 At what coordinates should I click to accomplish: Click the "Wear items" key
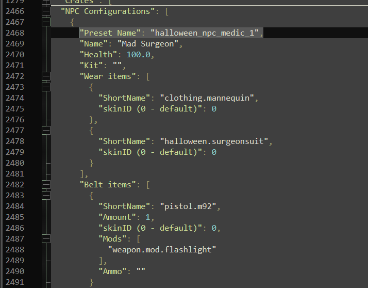tap(108, 76)
